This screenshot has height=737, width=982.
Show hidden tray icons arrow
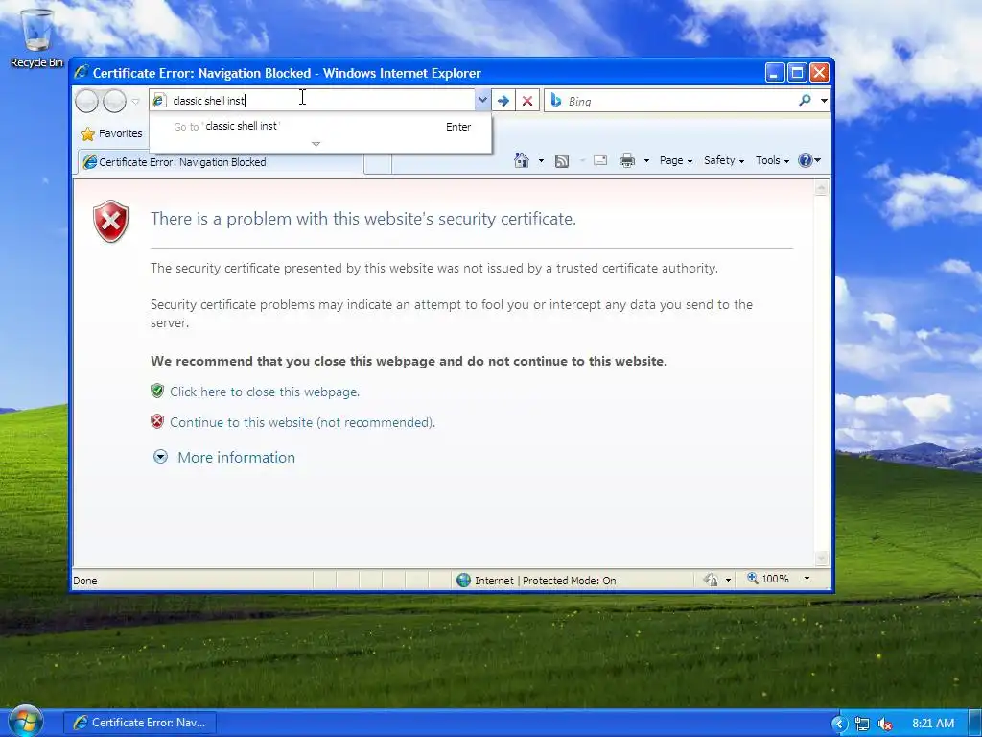pos(839,724)
